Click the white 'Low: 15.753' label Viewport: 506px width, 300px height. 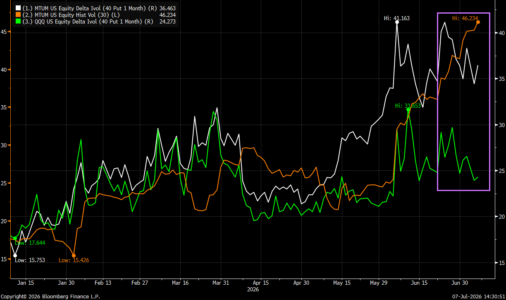(x=30, y=260)
